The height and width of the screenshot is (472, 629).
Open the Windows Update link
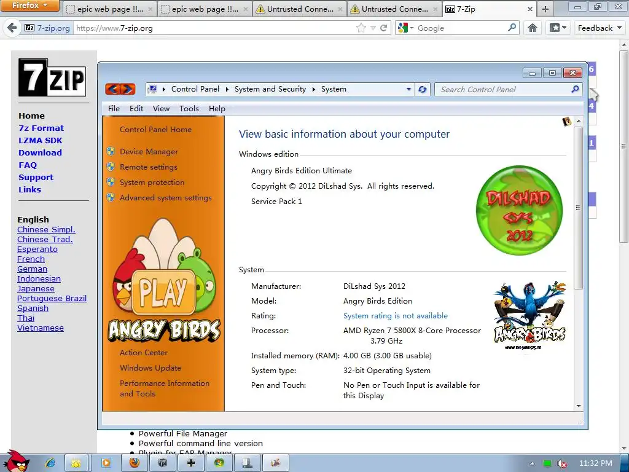150,368
